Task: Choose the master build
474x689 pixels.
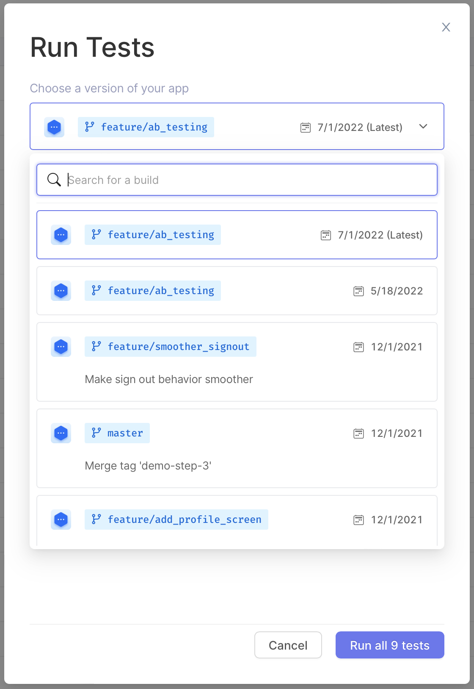Action: pyautogui.click(x=237, y=448)
